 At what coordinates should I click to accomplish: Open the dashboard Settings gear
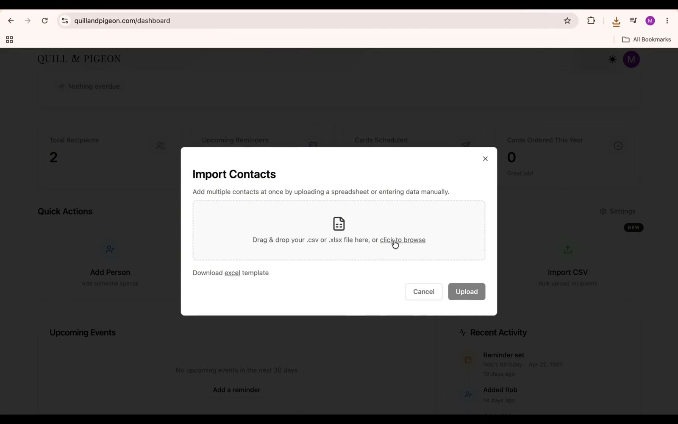617,212
